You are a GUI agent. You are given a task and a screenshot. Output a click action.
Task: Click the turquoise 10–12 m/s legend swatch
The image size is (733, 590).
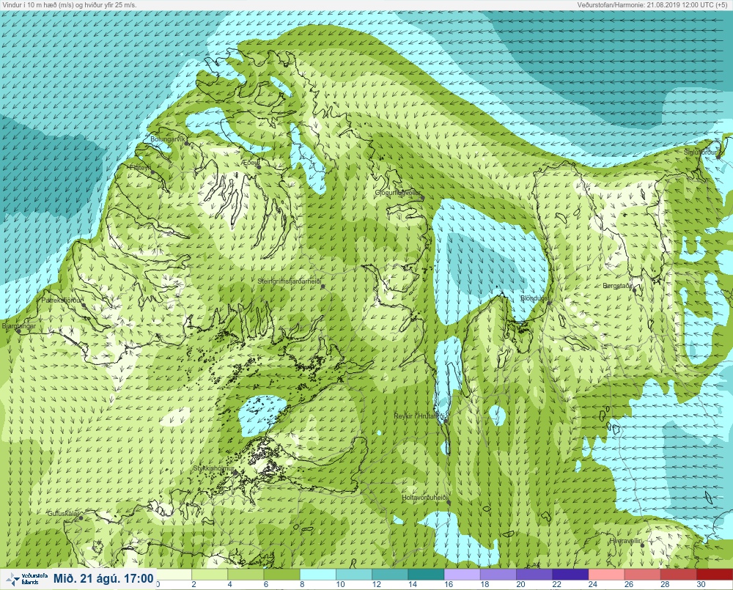point(354,574)
